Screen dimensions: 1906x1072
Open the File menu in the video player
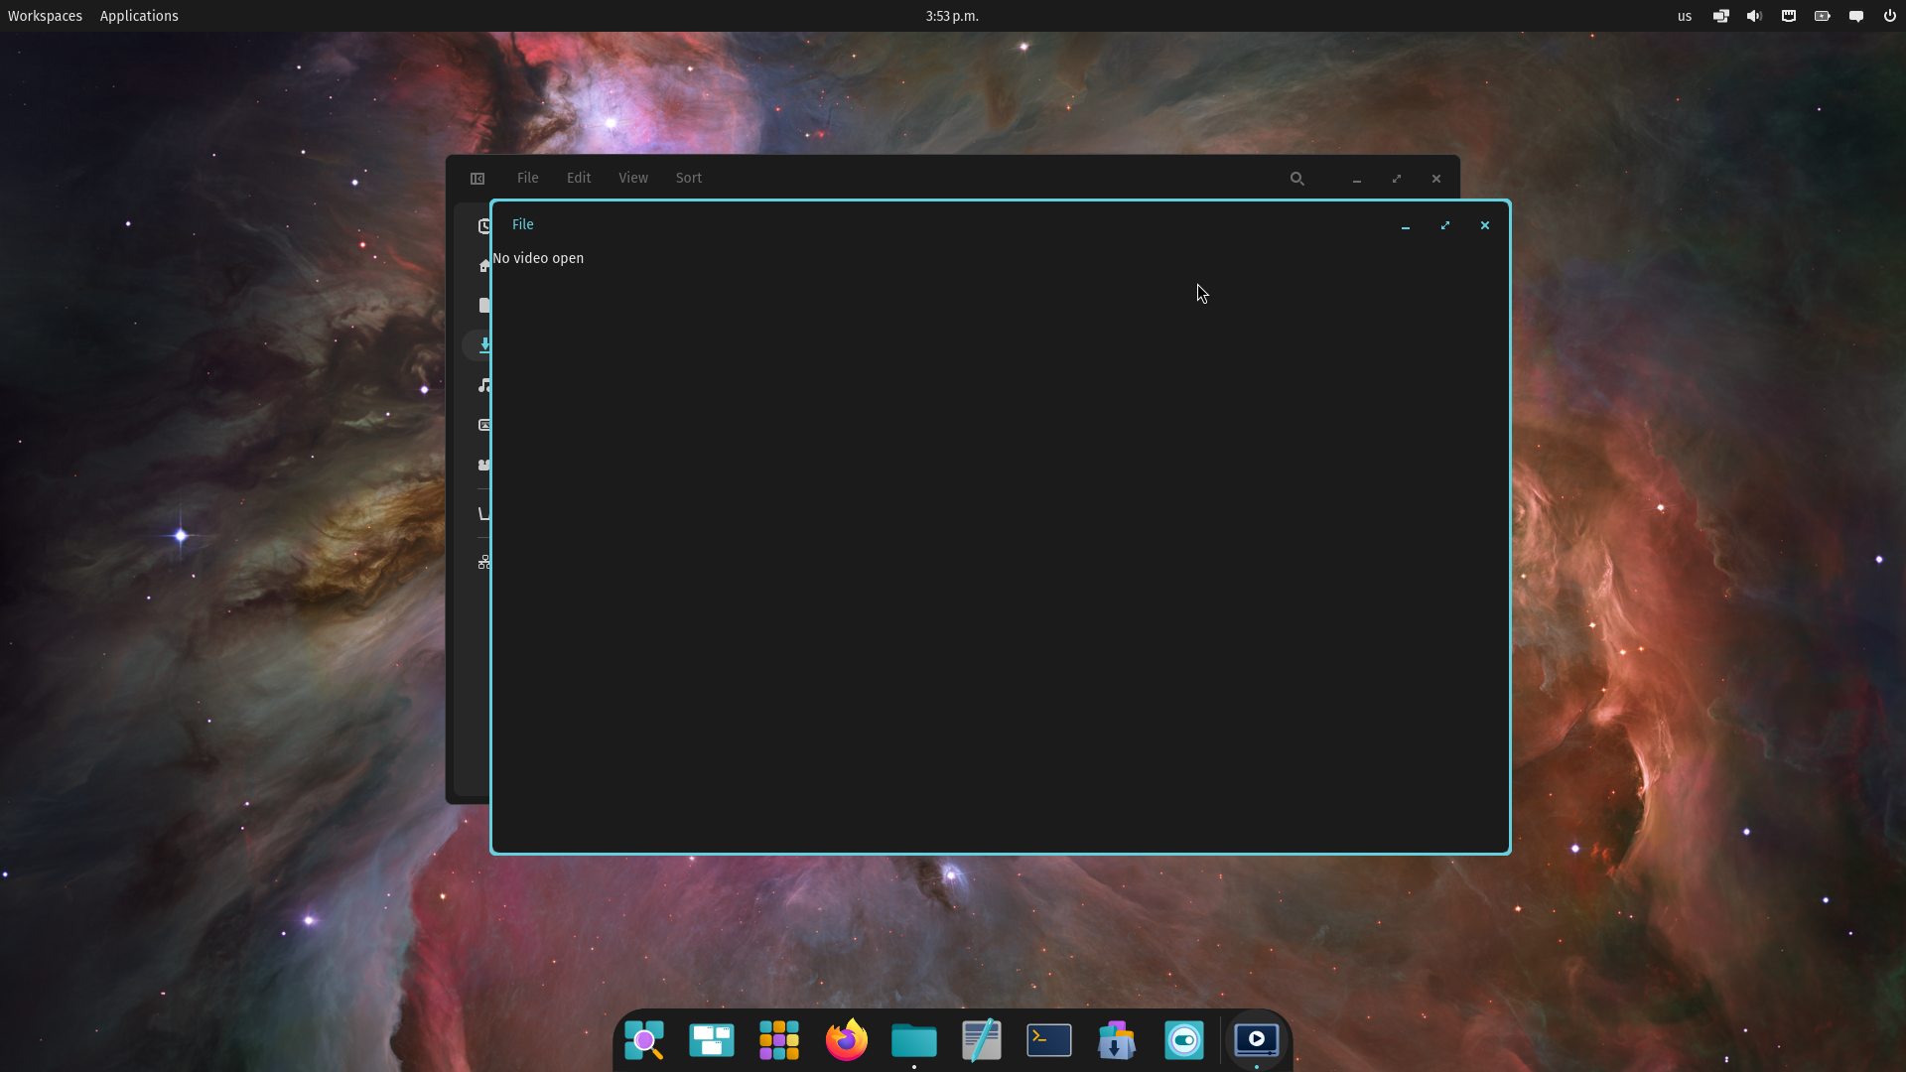[x=523, y=224]
